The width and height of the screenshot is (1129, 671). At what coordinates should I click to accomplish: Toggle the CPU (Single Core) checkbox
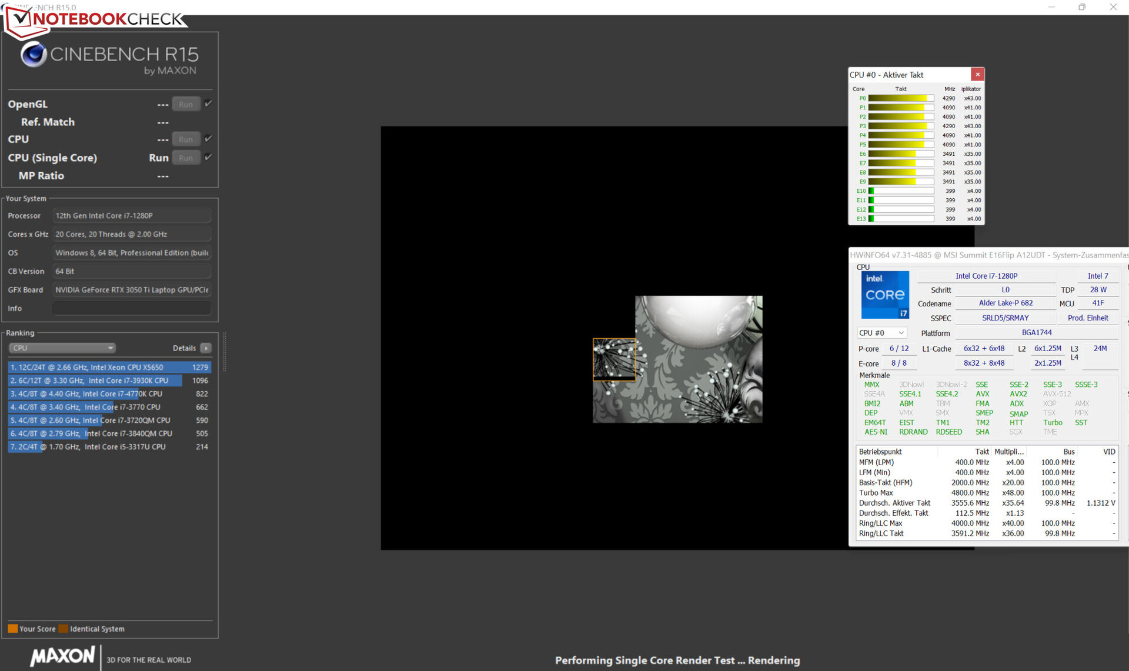pyautogui.click(x=208, y=157)
